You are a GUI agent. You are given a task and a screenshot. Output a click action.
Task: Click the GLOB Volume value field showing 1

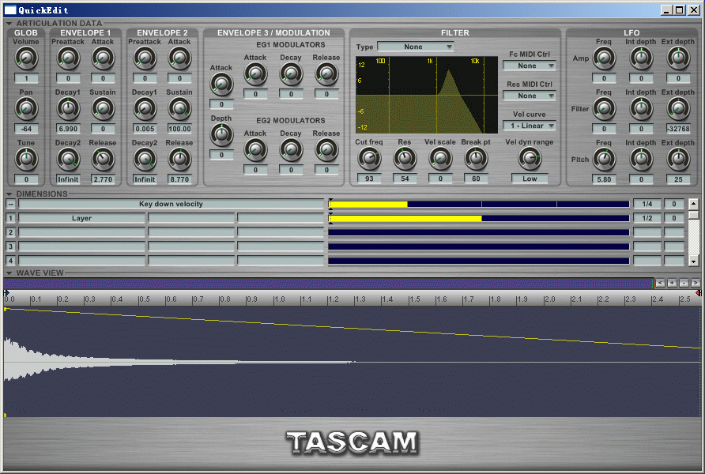pos(26,78)
